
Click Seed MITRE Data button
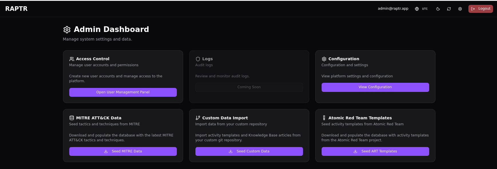(123, 151)
